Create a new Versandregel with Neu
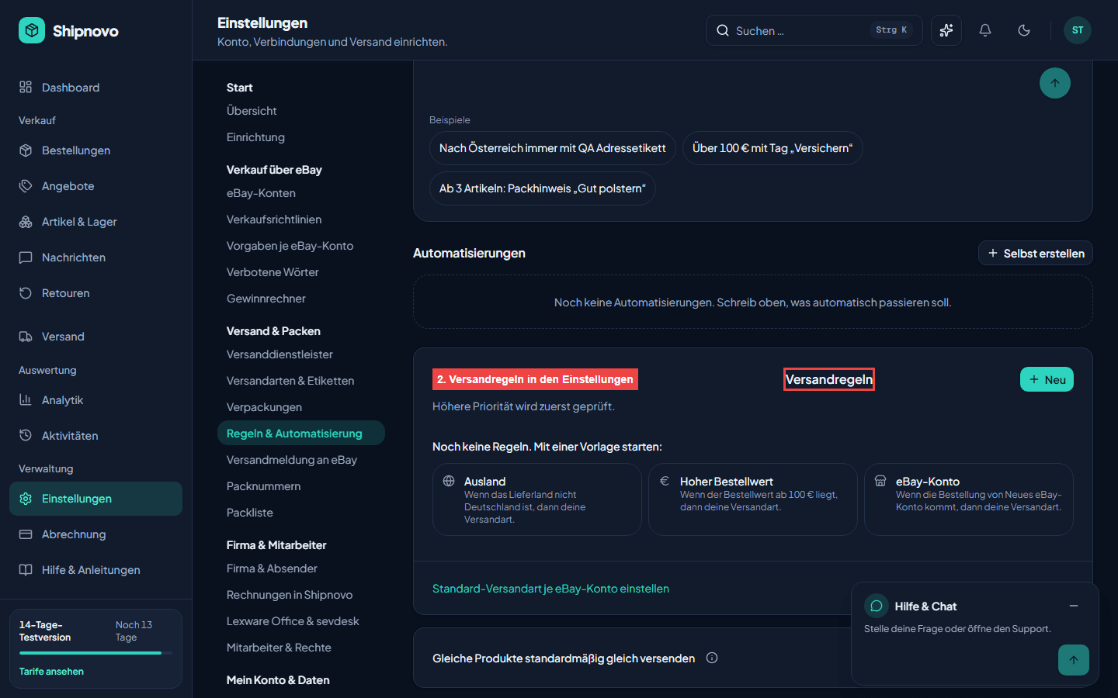Screen dimensions: 1118x698 click(x=1047, y=379)
